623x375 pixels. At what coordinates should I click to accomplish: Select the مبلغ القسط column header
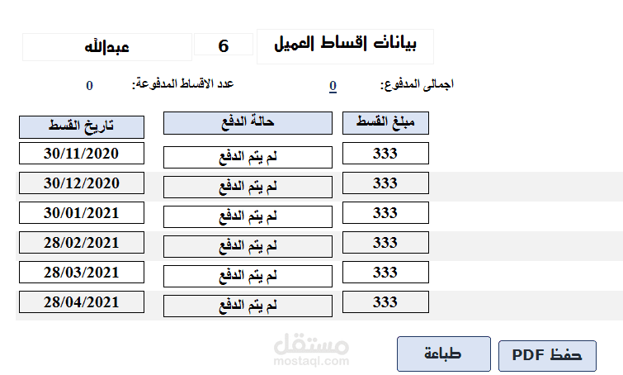tap(385, 123)
